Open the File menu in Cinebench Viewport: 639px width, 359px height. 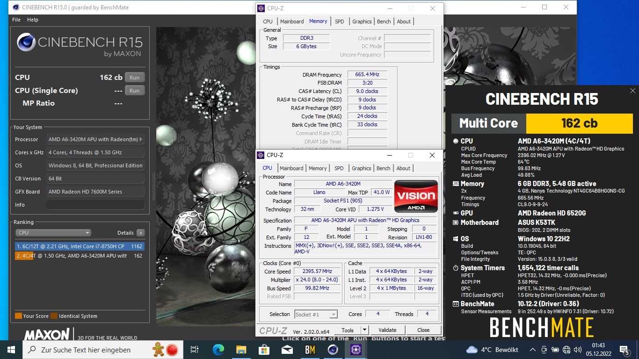pos(16,20)
